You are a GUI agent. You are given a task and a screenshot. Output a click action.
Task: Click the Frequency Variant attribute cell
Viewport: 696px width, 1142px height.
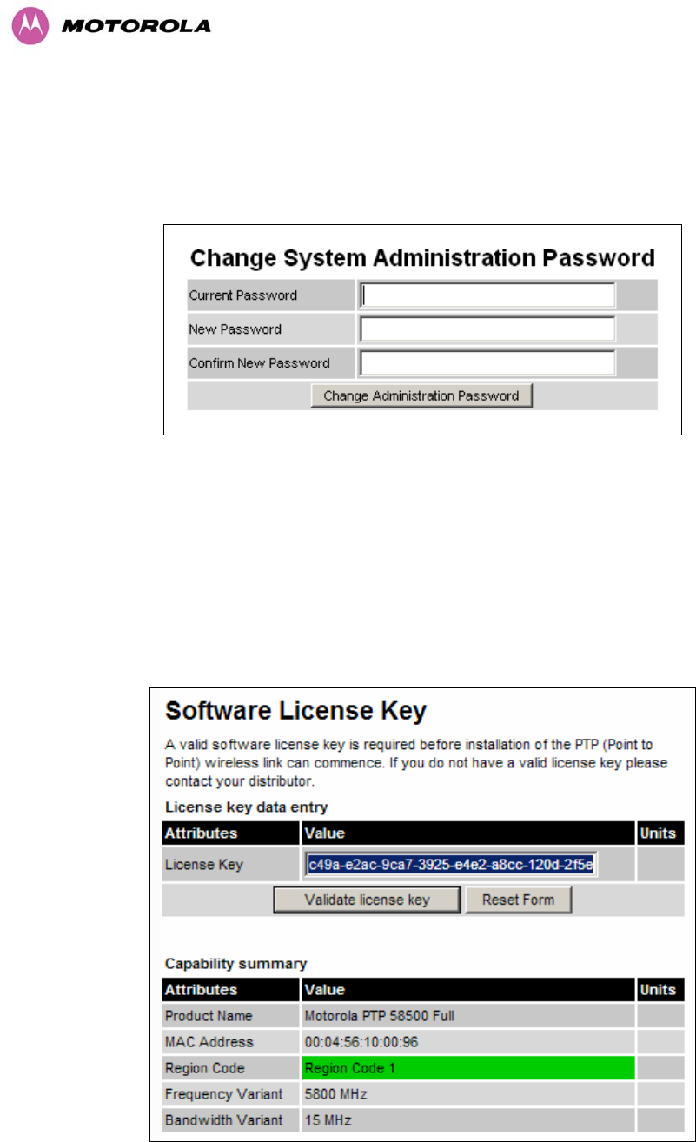coord(231,1094)
